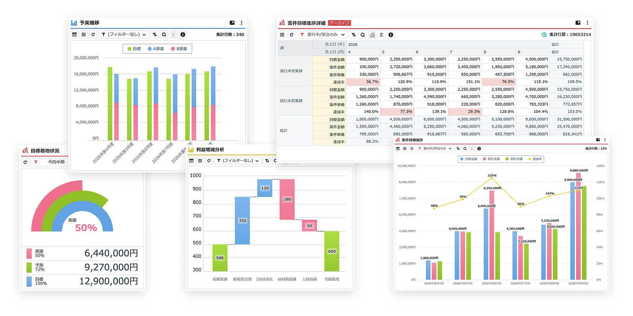Screen dimensions: 633x316
Task: Click the list menu icon in 案件目標進捗 panel
Action: (405, 149)
